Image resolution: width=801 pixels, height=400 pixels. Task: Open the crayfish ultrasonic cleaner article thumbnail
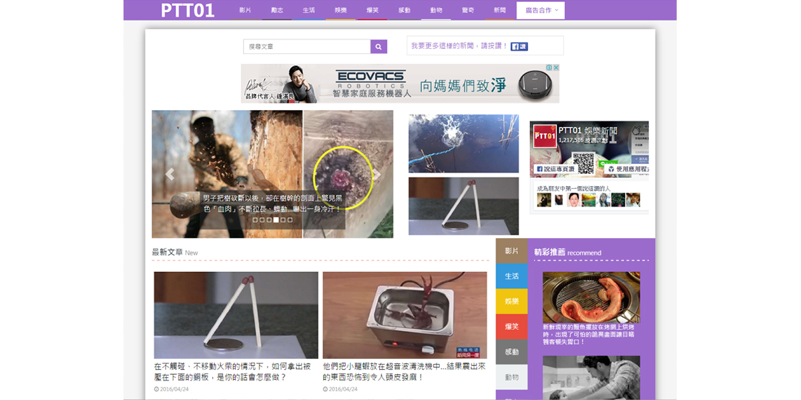click(405, 315)
